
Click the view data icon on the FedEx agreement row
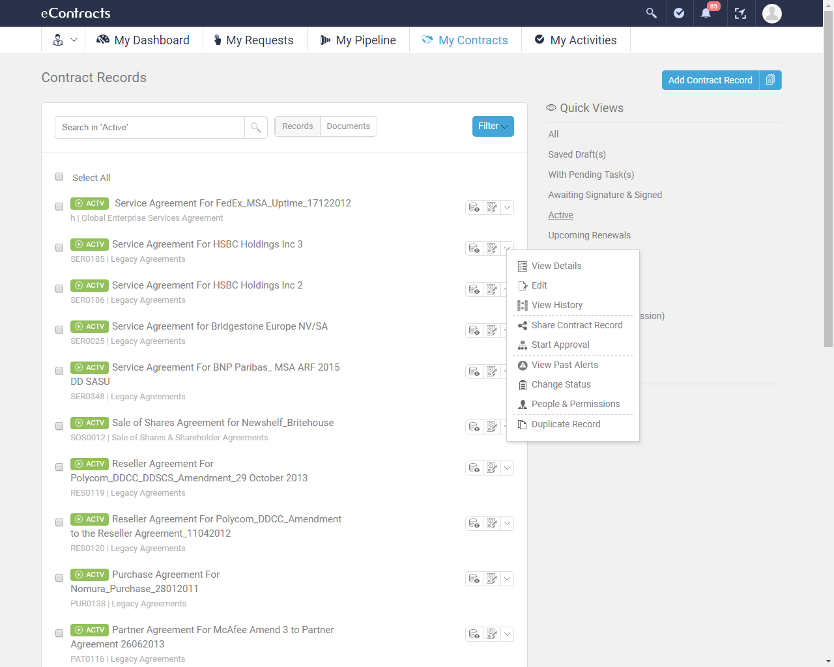click(474, 207)
